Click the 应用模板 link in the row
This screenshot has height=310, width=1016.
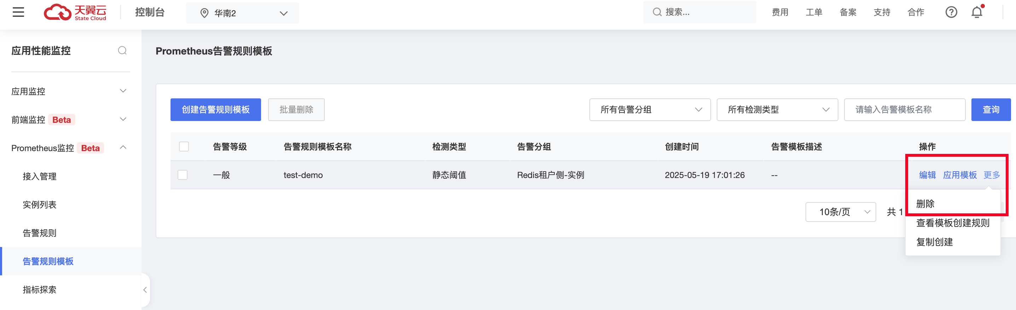[960, 175]
